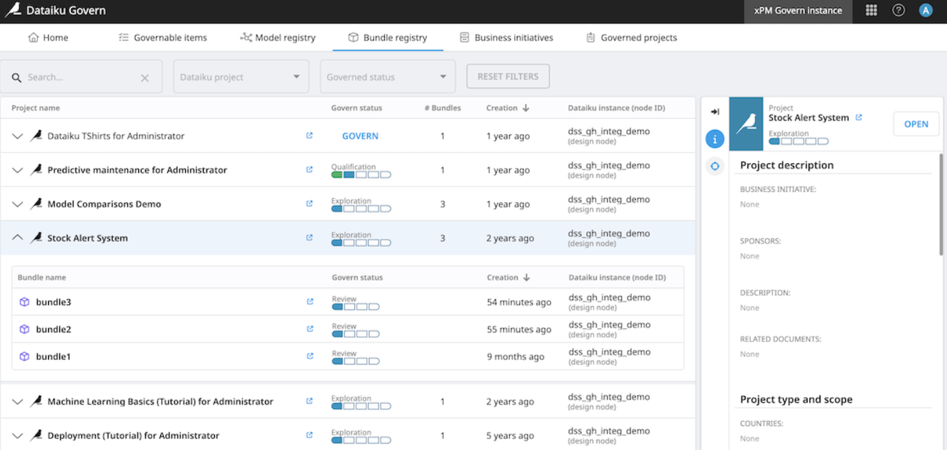947x450 pixels.
Task: Open the Dataiku project dropdown
Action: click(241, 76)
